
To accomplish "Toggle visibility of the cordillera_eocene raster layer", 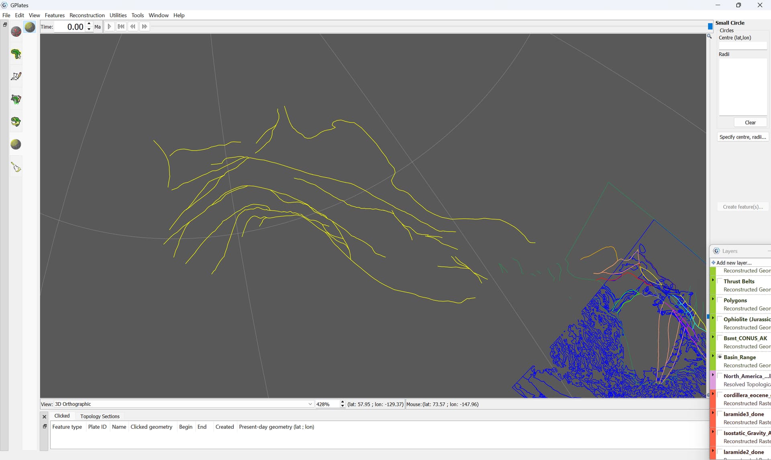I will 720,395.
